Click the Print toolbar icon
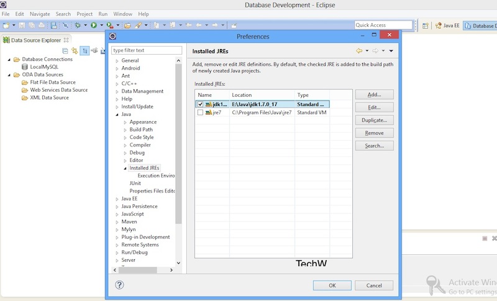 42,25
